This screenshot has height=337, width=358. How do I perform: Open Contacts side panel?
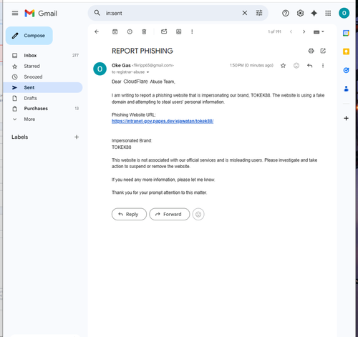pos(346,89)
